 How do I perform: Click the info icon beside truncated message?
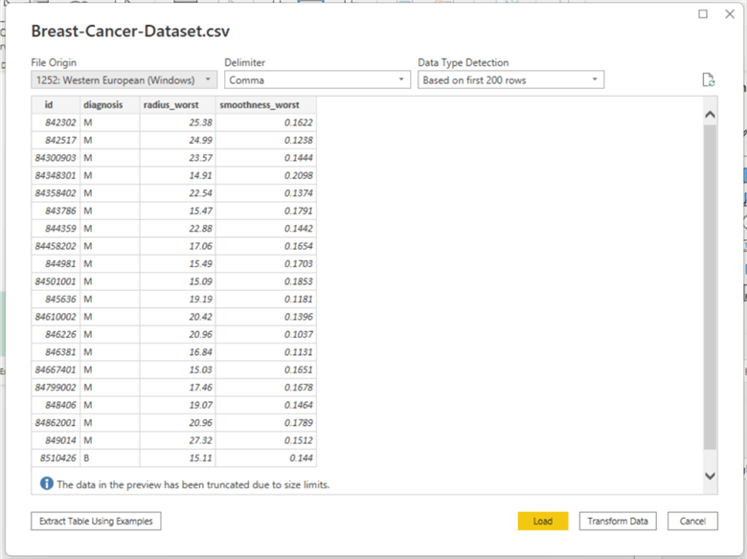point(46,484)
